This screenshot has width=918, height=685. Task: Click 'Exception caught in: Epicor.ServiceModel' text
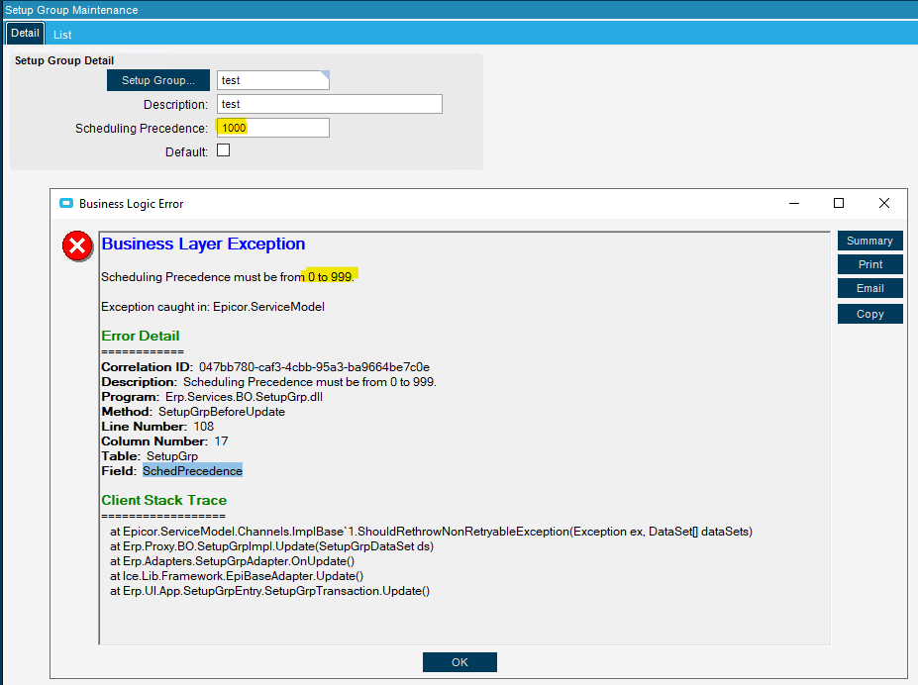click(213, 307)
